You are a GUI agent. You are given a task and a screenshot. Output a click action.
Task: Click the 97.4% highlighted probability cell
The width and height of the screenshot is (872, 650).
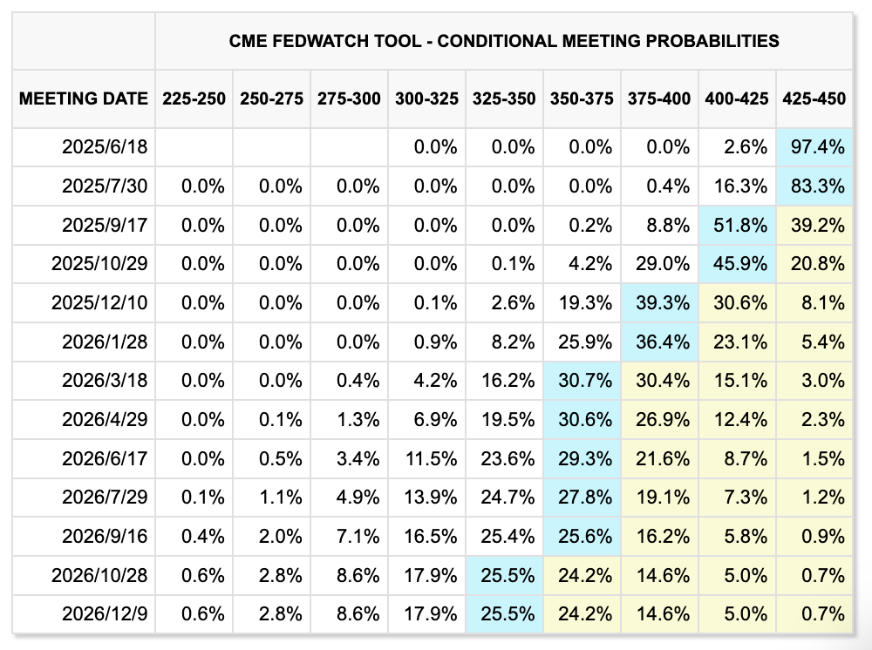pyautogui.click(x=814, y=147)
